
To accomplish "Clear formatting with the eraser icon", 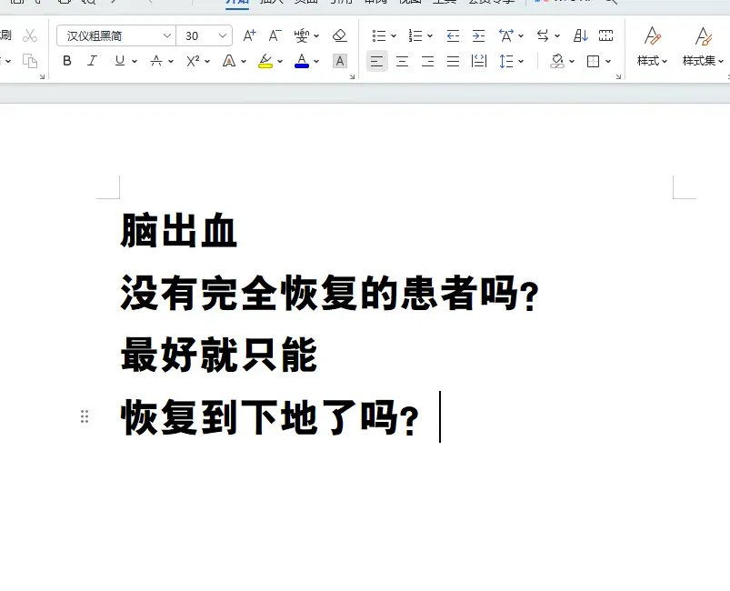I will click(340, 35).
